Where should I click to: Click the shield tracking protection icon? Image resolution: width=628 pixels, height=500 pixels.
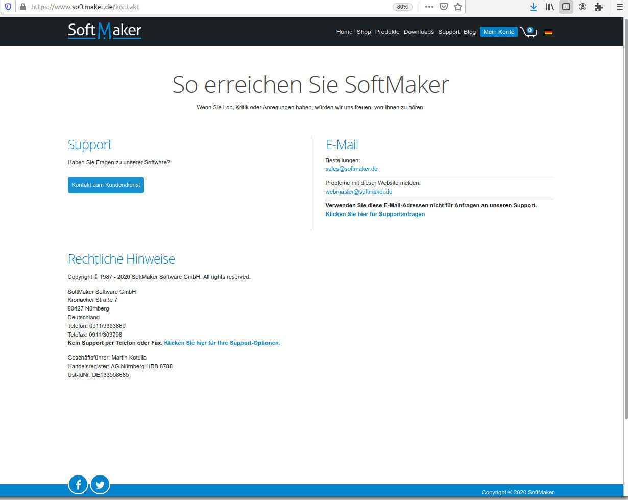(8, 7)
